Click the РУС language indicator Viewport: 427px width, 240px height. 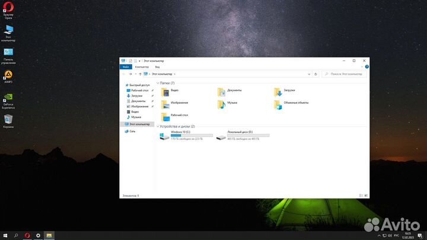coord(397,236)
